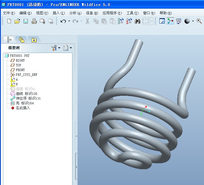Open the 窗口(W) menu
This screenshot has height=185, width=204.
pyautogui.click(x=149, y=13)
